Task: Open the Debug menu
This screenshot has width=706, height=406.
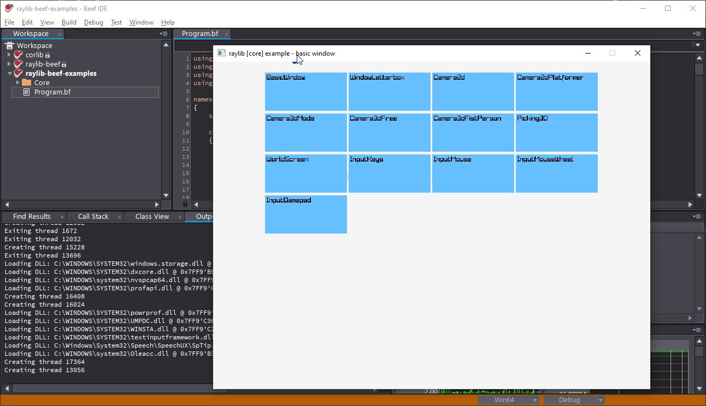Action: [93, 22]
